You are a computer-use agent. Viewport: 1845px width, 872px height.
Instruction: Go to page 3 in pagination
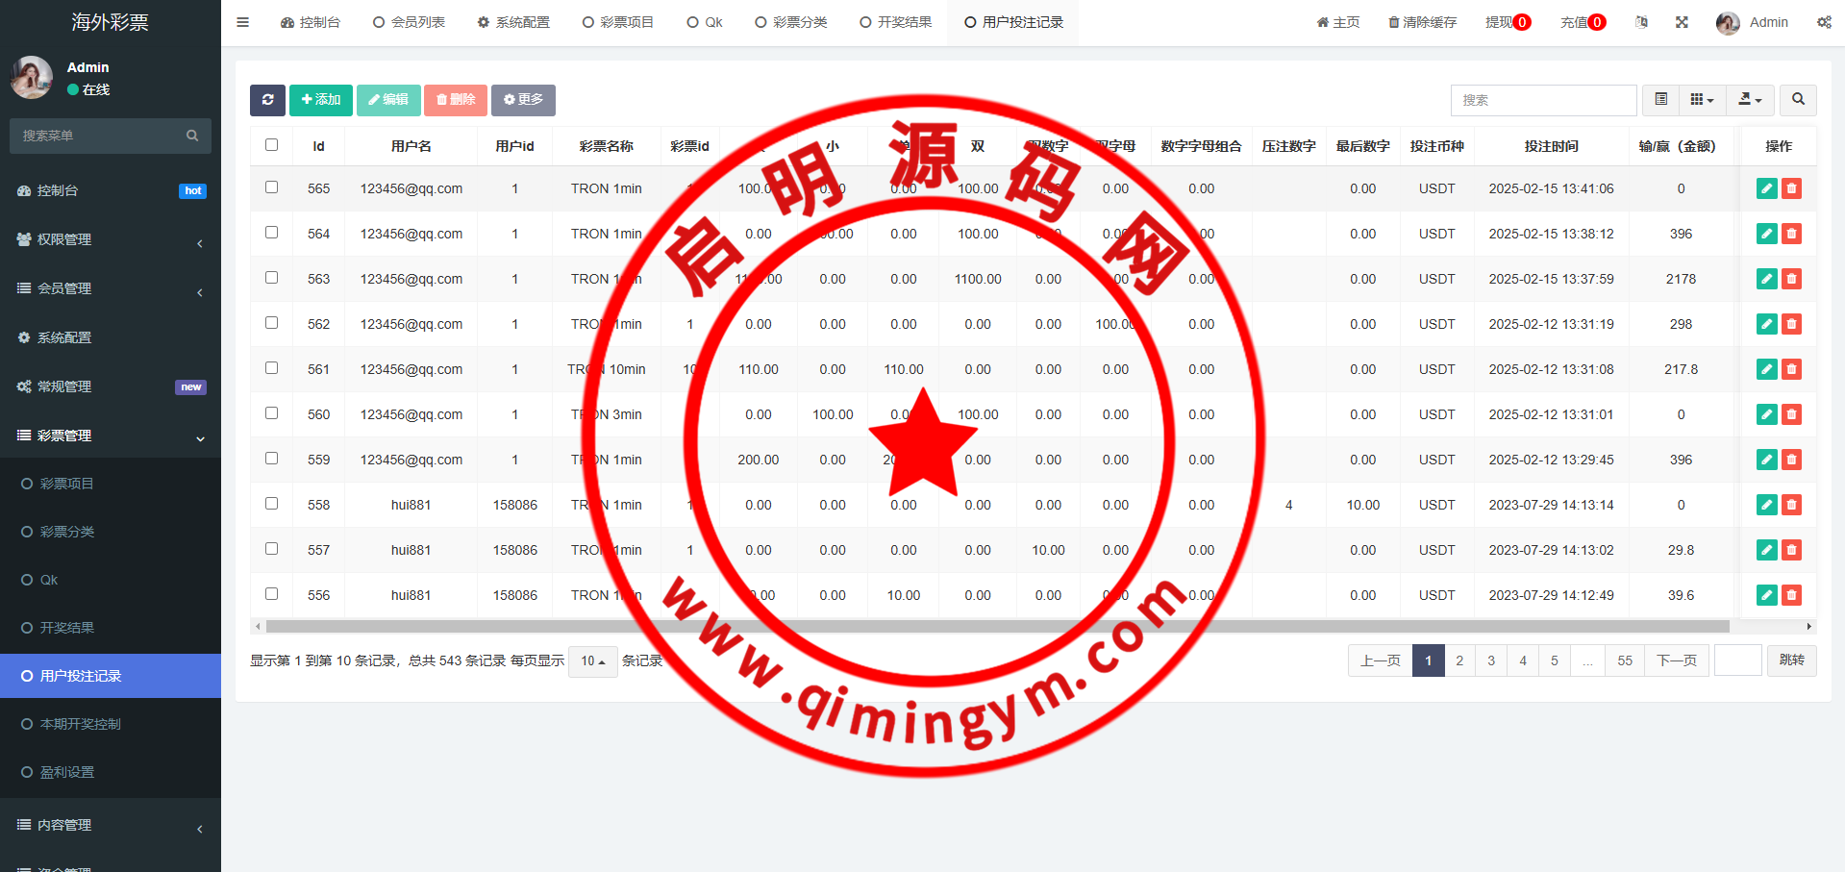pyautogui.click(x=1491, y=661)
